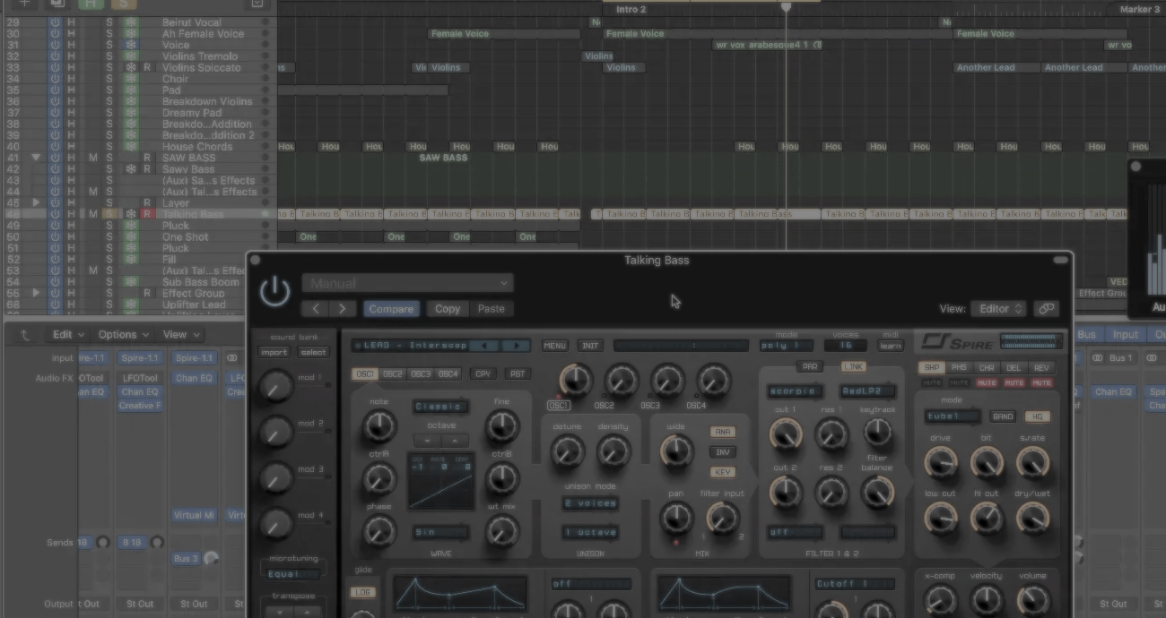This screenshot has height=618, width=1166.
Task: Select the OSC2 oscillator tab
Action: click(393, 373)
